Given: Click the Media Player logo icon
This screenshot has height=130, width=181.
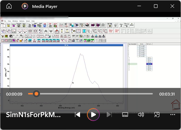Looking at the screenshot, I should (x=25, y=6).
